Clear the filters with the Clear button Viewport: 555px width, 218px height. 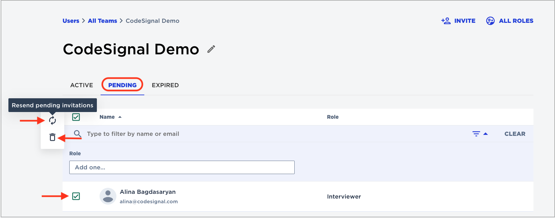click(515, 134)
